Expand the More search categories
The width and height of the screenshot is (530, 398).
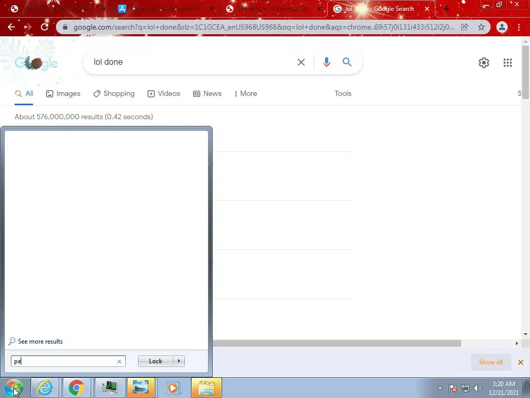(x=245, y=94)
